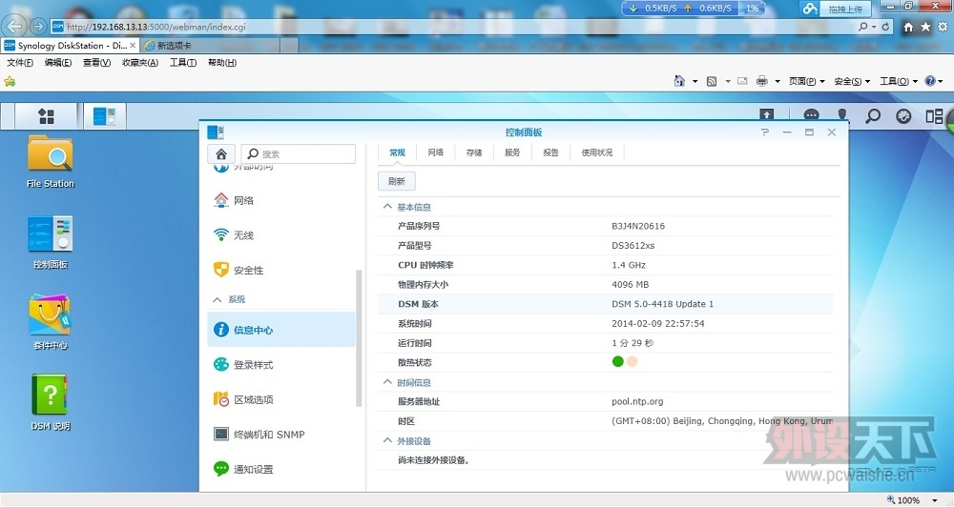The width and height of the screenshot is (954, 507).
Task: Click the browser address bar URL
Action: coord(156,27)
